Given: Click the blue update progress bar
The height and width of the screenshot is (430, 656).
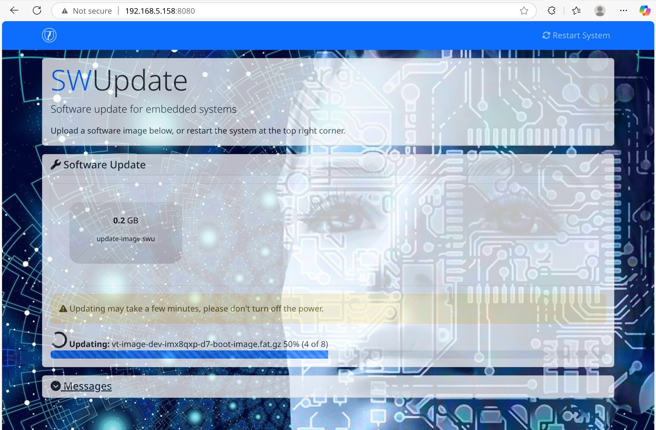Looking at the screenshot, I should click(189, 355).
